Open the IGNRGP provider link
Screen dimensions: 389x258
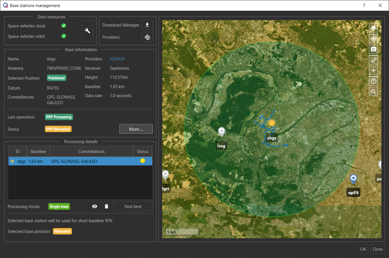pyautogui.click(x=117, y=59)
